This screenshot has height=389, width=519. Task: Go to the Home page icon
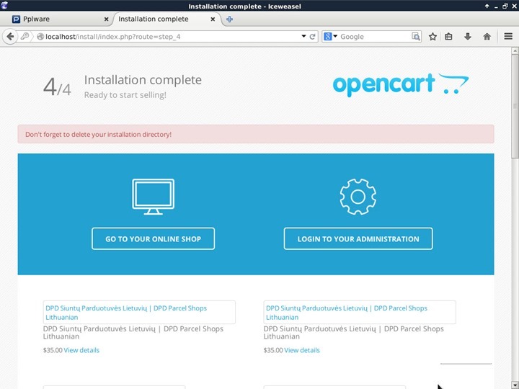pyautogui.click(x=487, y=37)
